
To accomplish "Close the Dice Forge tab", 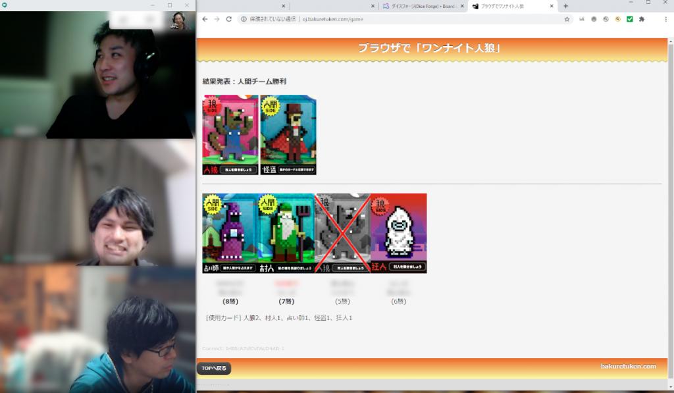I will click(463, 6).
